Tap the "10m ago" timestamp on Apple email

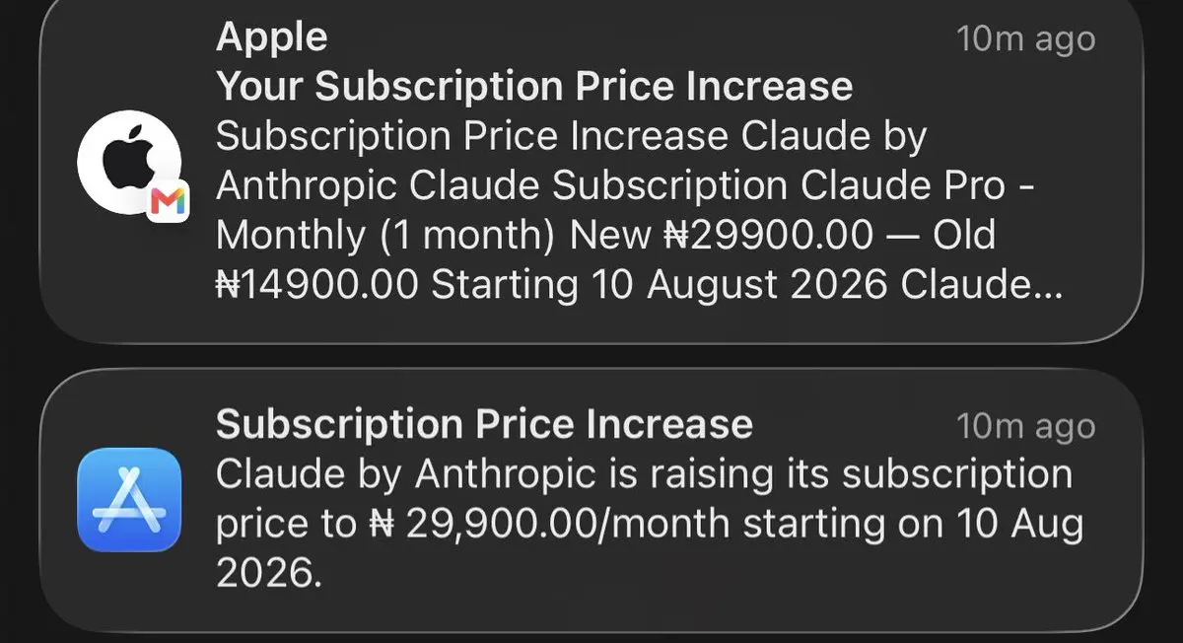pyautogui.click(x=1026, y=39)
